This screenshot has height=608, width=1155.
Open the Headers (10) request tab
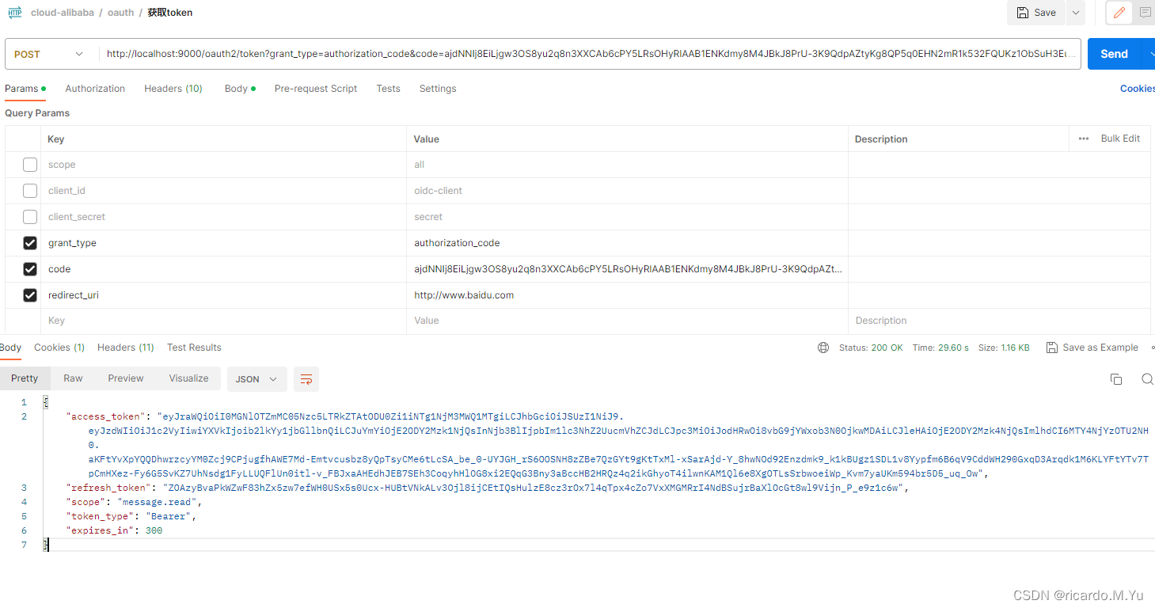[173, 89]
